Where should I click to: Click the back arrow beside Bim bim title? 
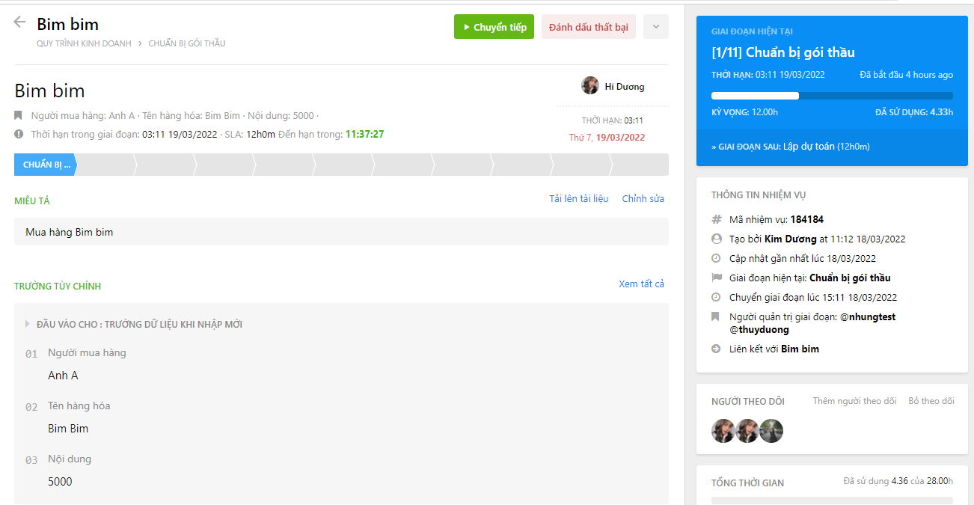[x=19, y=22]
